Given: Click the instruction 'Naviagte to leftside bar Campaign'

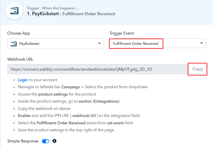Looking at the screenshot, I should (x=83, y=87).
